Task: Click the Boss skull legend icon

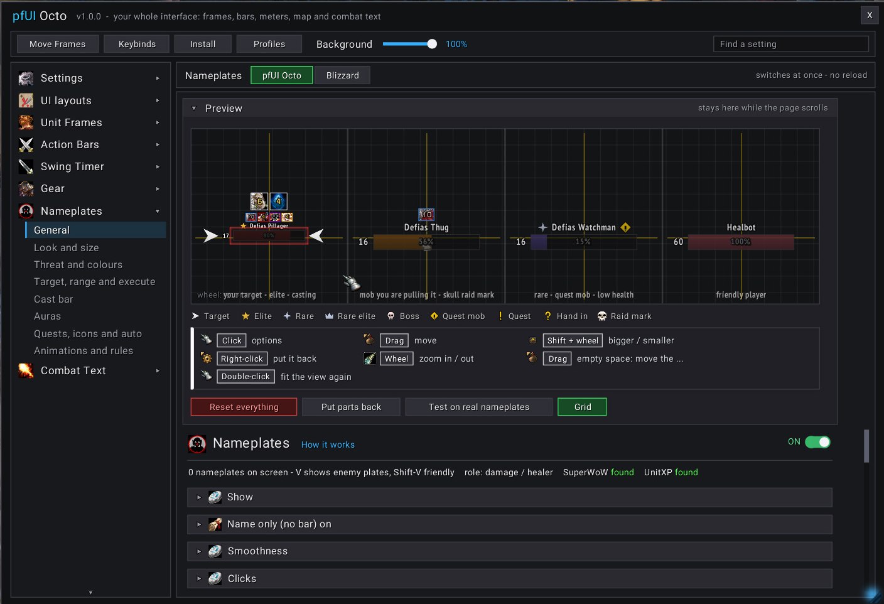Action: coord(391,316)
